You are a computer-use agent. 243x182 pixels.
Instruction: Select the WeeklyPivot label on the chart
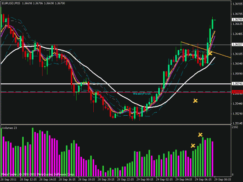click(x=142, y=94)
